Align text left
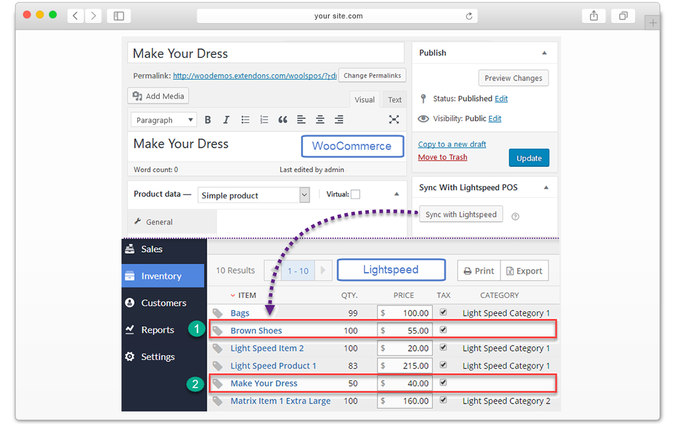 (x=301, y=120)
